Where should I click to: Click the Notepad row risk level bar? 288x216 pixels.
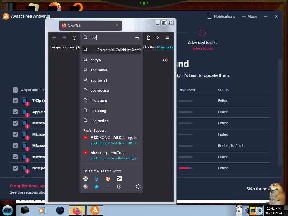[x=186, y=168]
